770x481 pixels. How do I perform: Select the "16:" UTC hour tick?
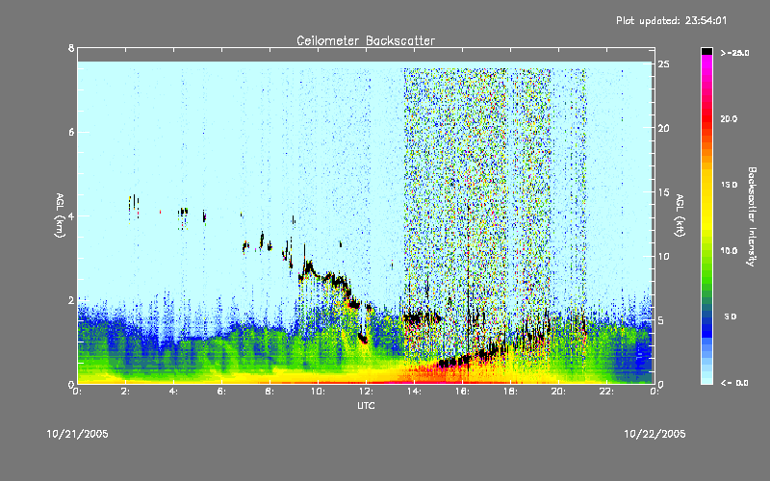(x=462, y=392)
